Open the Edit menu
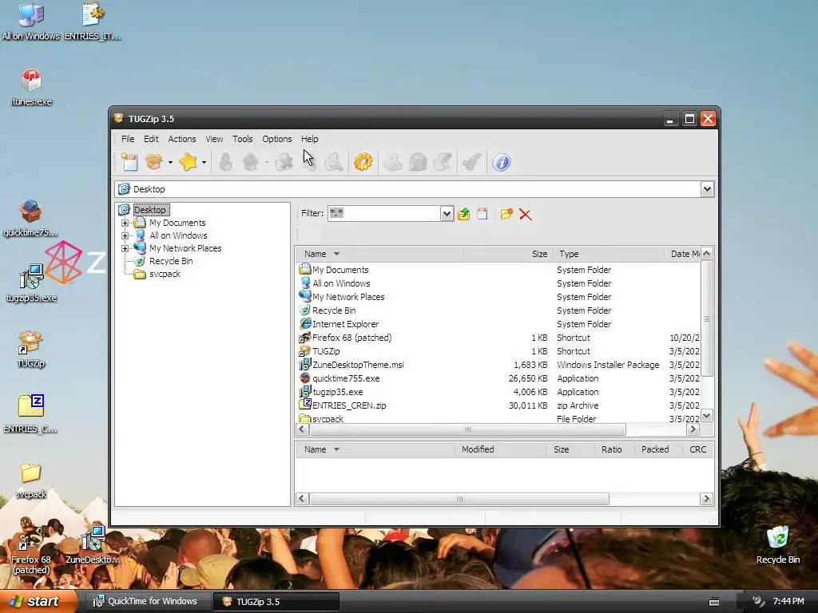Screen dimensions: 818x613 click(x=151, y=139)
